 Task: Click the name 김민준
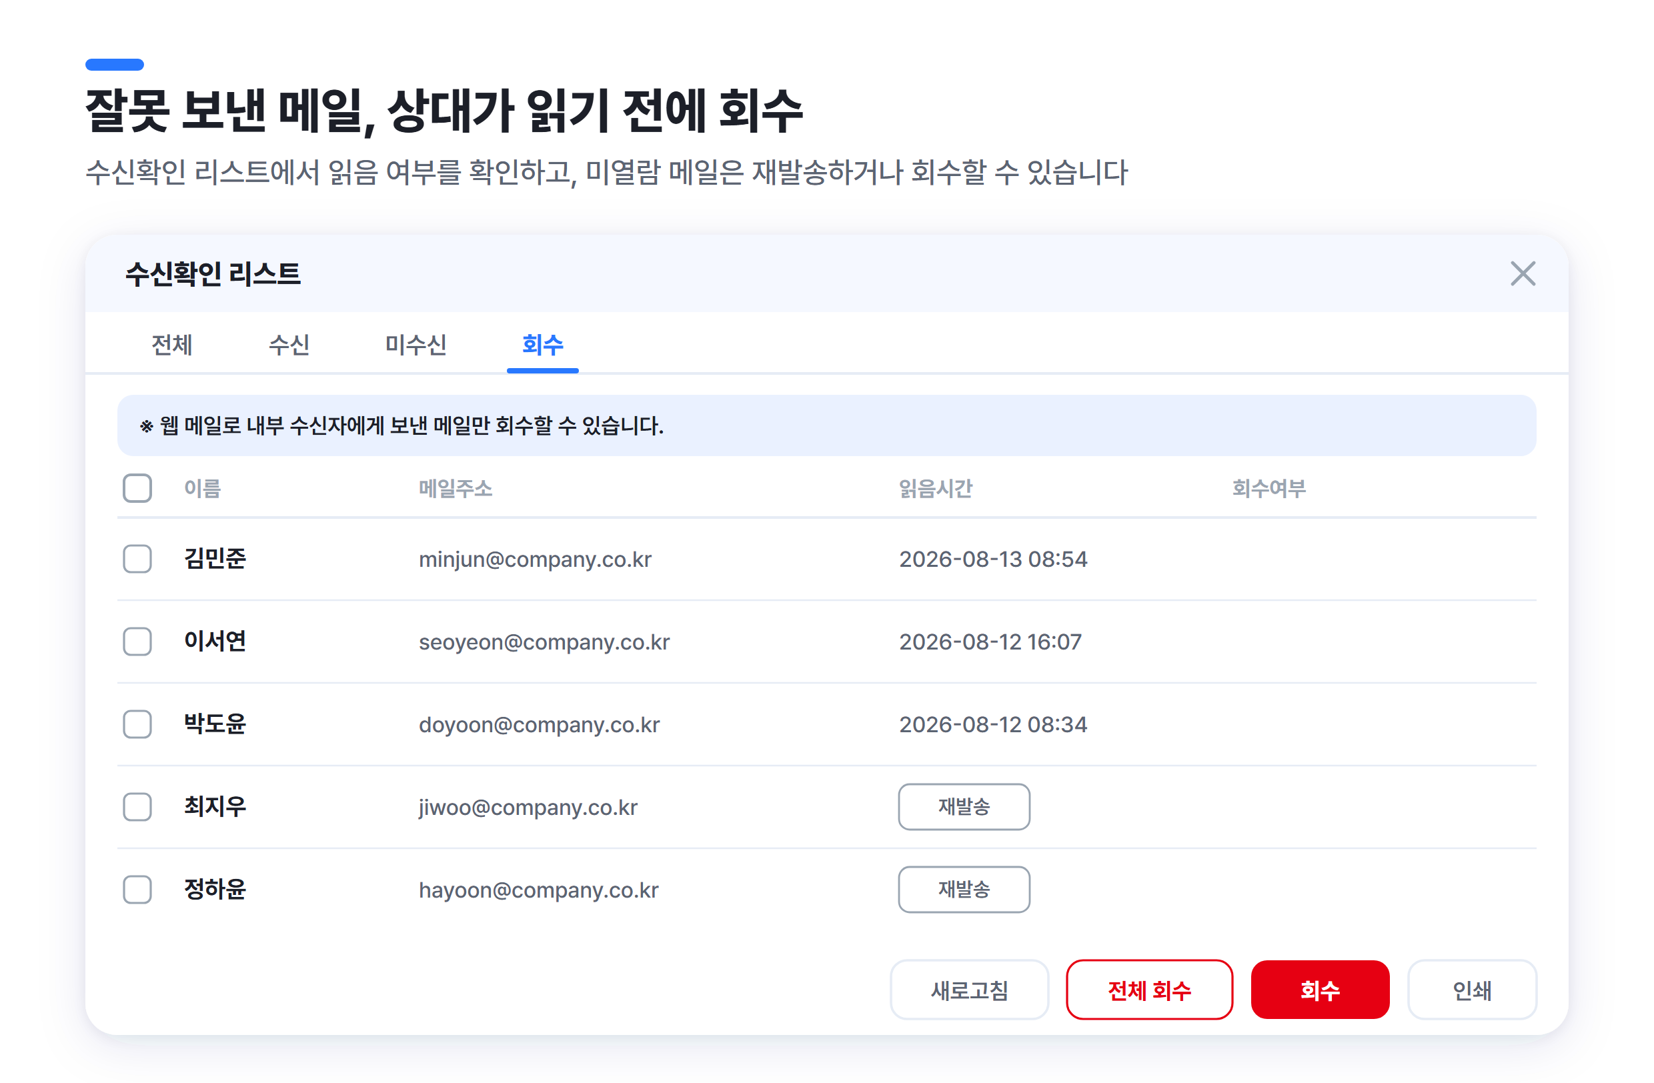(x=215, y=559)
